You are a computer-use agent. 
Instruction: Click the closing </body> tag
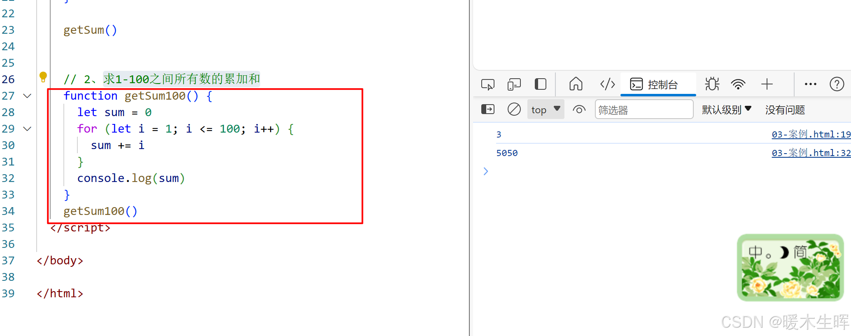click(x=60, y=261)
